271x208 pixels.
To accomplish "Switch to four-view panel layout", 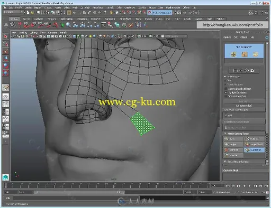I will tap(5, 104).
